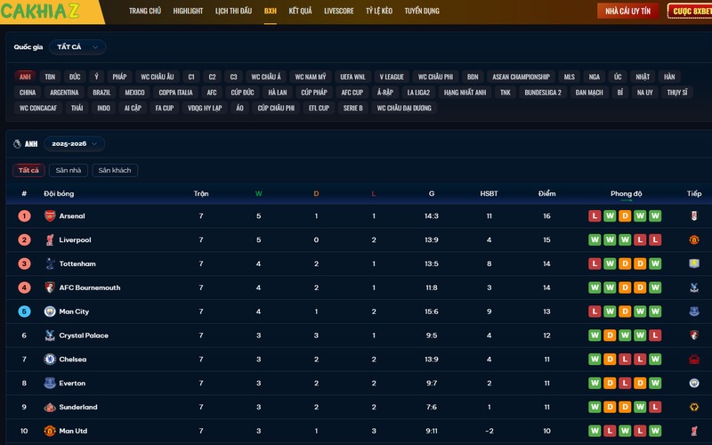Switch the table to 'Sân nhà' results
This screenshot has width=712, height=445.
(69, 170)
